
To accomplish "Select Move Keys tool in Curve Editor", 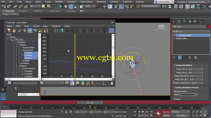I will [30, 31].
